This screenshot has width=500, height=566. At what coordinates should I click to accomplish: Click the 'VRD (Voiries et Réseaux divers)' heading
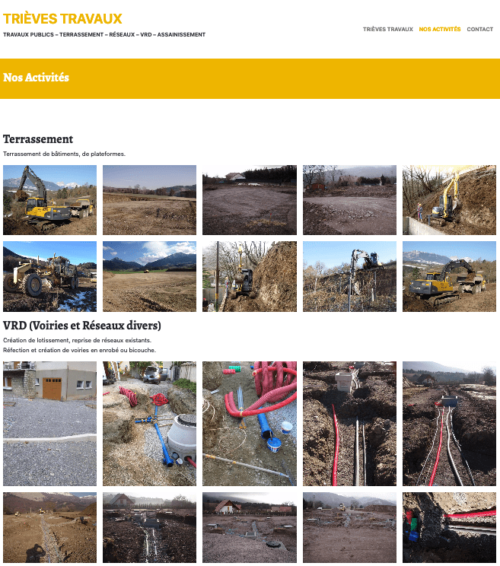coord(82,326)
